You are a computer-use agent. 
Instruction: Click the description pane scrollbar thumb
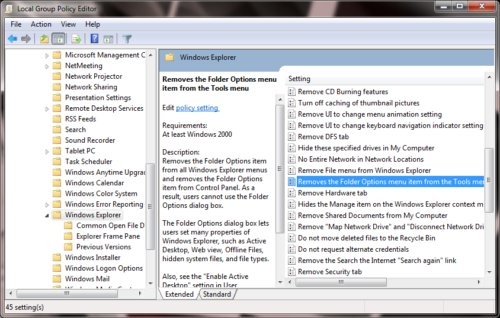280,169
